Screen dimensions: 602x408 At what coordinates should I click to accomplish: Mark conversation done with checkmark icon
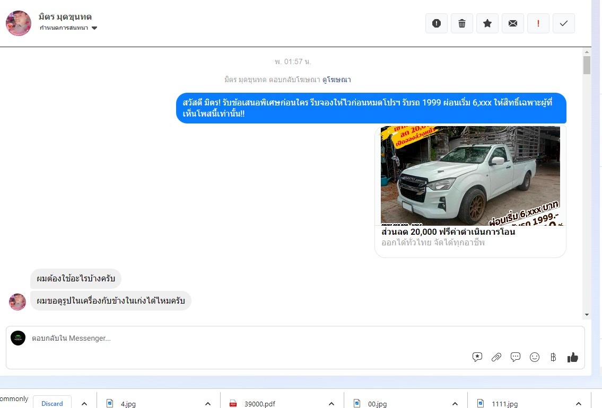(564, 23)
